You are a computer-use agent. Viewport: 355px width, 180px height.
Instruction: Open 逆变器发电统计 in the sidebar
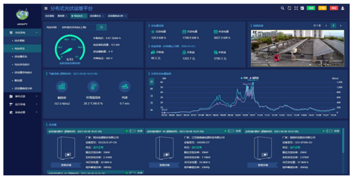click(x=22, y=72)
